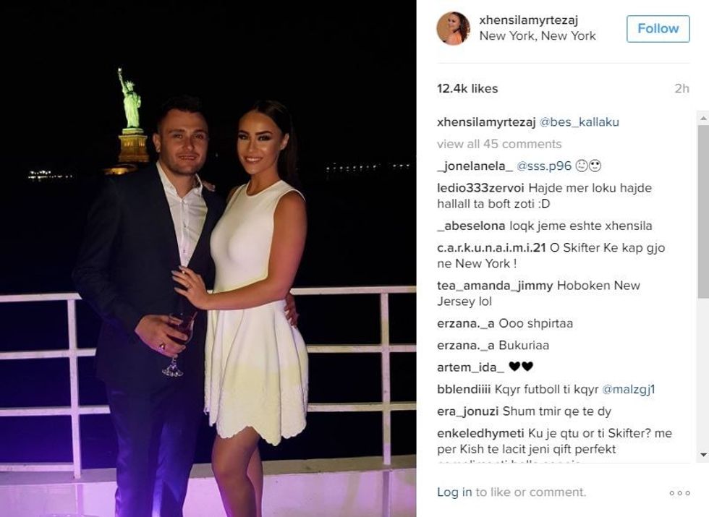Follow the xhensilamyrtezaj account
Viewport: 709px width, 517px height.
[658, 29]
